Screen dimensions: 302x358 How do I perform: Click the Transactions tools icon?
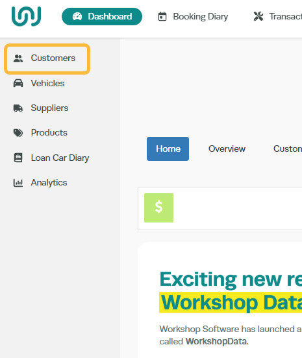pos(258,16)
